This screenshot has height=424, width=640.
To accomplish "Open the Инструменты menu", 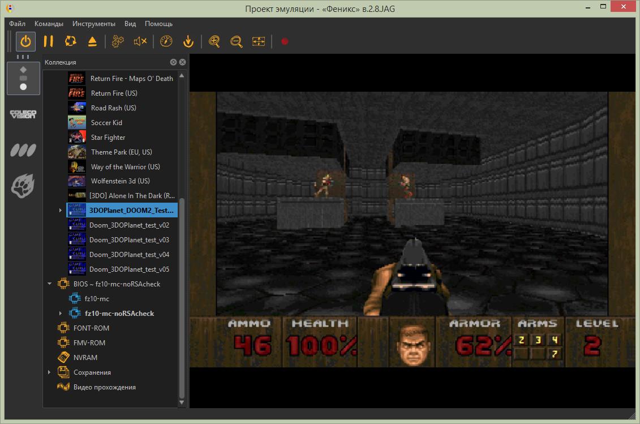I will pyautogui.click(x=93, y=24).
